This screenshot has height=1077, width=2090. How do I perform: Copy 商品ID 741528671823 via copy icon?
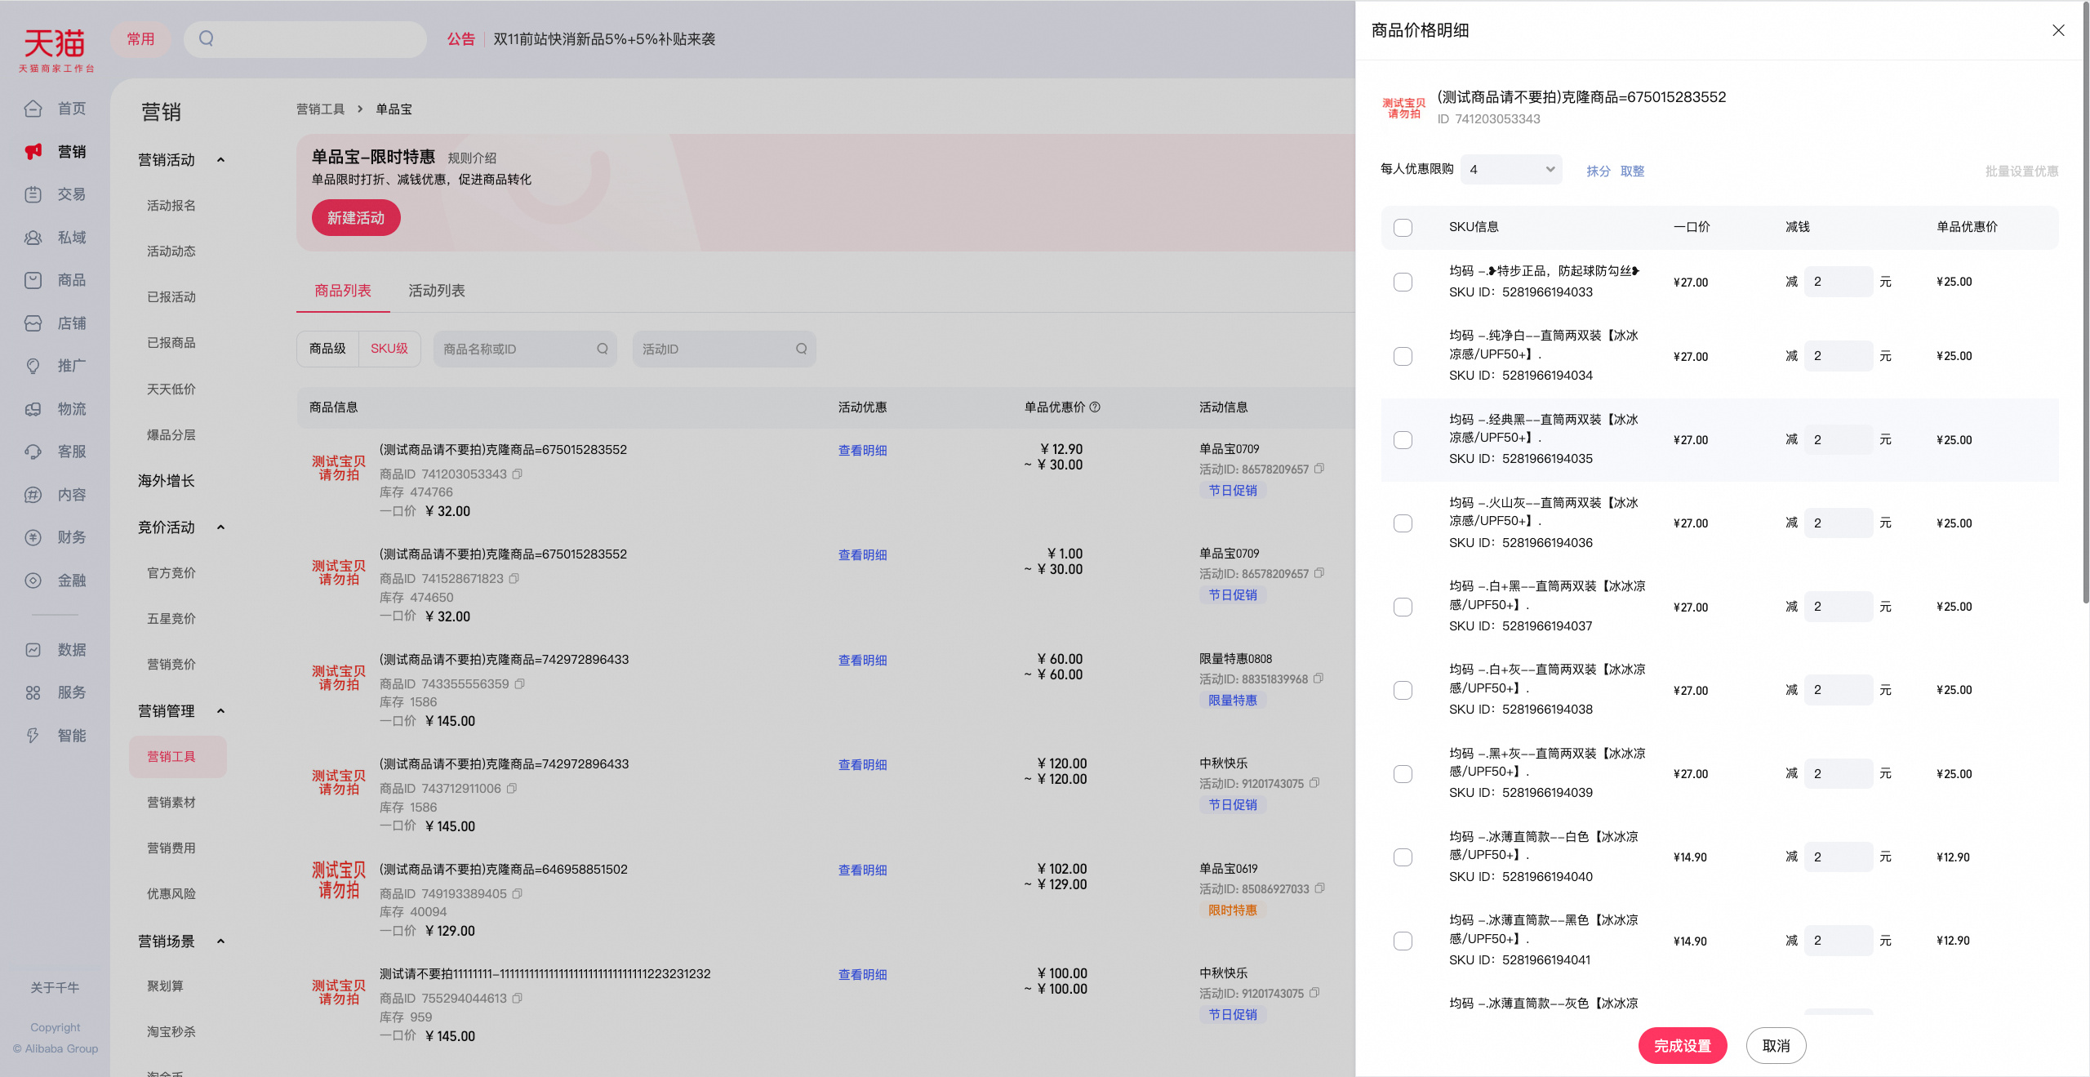[514, 578]
